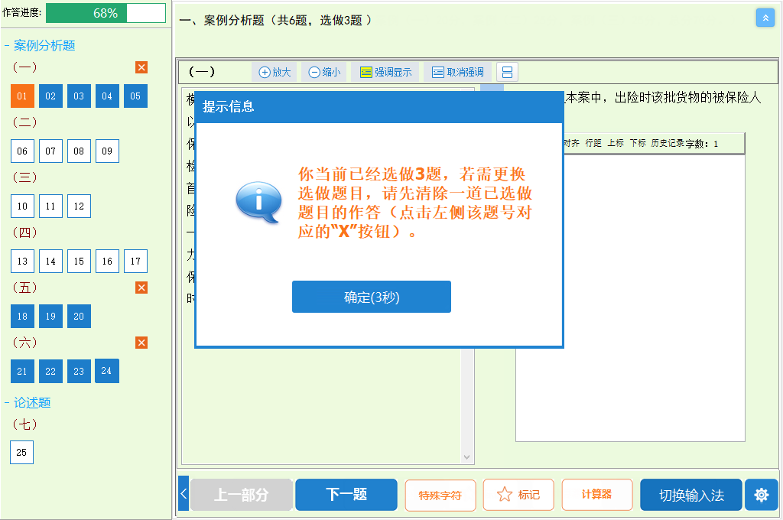This screenshot has height=520, width=783.
Task: Click the clear X button for section (一)
Action: tap(141, 67)
